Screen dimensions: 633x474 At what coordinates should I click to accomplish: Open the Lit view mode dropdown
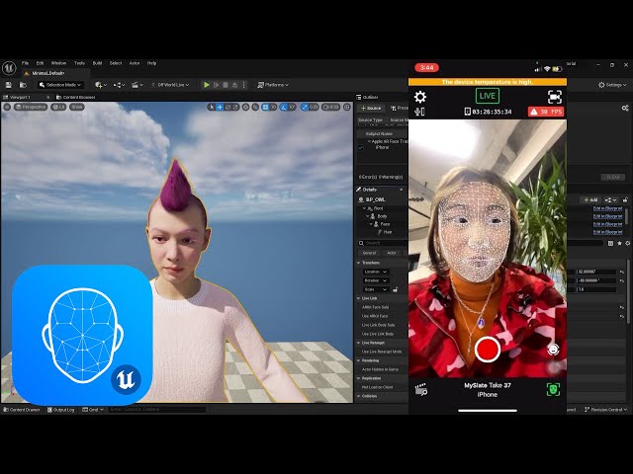pos(58,108)
